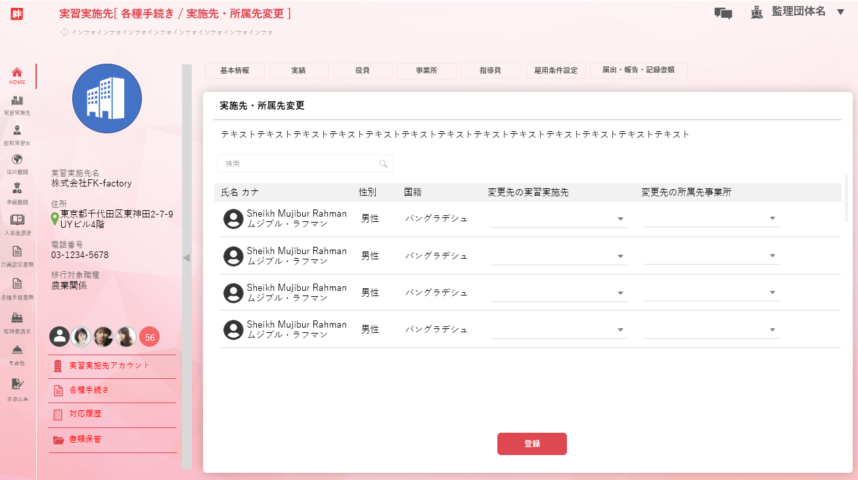The image size is (858, 480).
Task: Open last row 変更先の実習実施先 dropdown
Action: pos(620,330)
